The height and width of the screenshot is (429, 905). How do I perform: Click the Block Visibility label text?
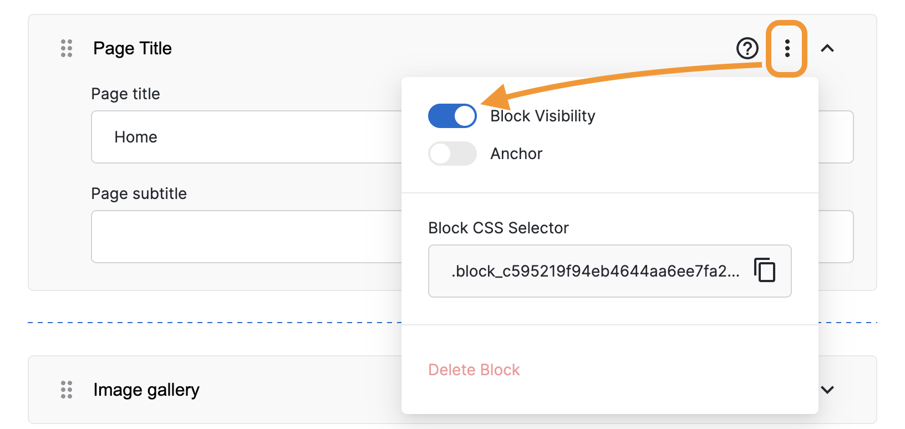pos(542,116)
